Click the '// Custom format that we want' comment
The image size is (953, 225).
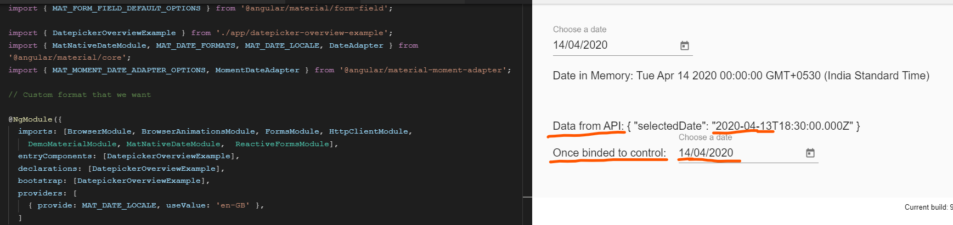click(x=80, y=95)
